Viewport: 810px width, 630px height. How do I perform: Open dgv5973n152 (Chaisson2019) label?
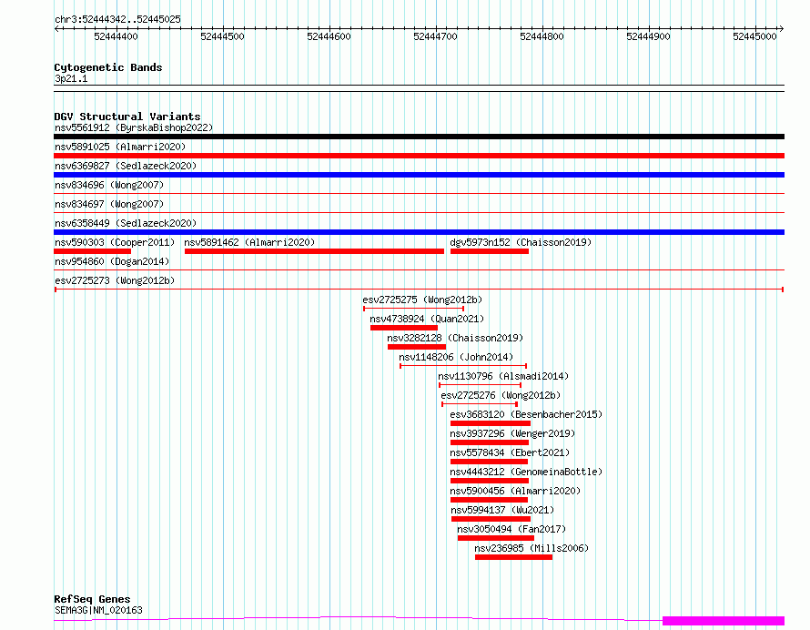pos(521,242)
